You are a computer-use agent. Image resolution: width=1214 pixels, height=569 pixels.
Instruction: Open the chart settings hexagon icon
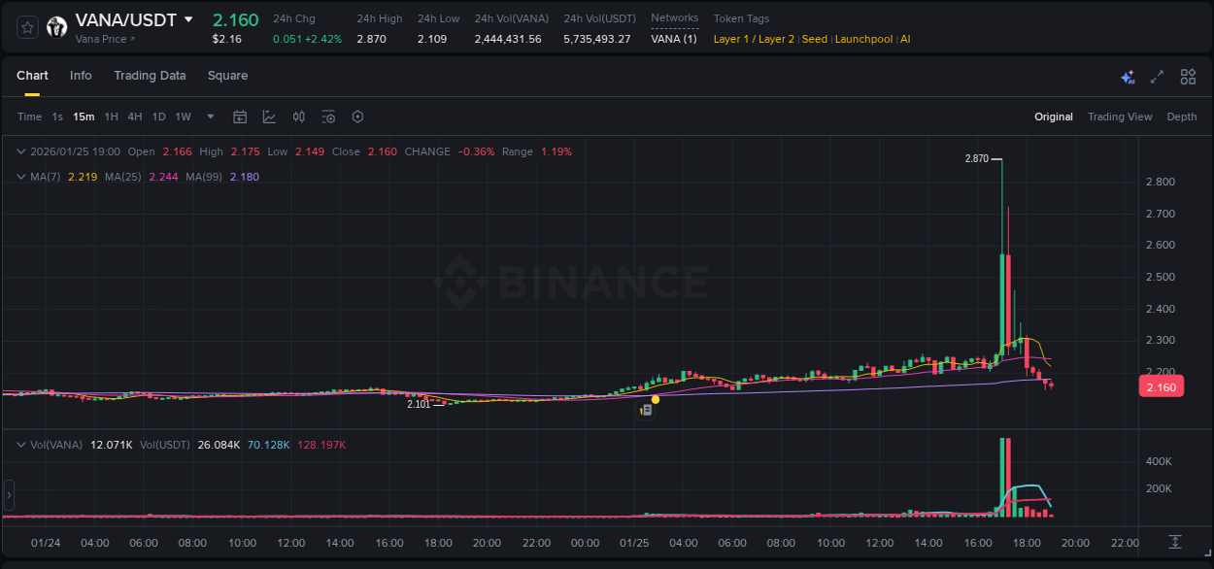[357, 117]
